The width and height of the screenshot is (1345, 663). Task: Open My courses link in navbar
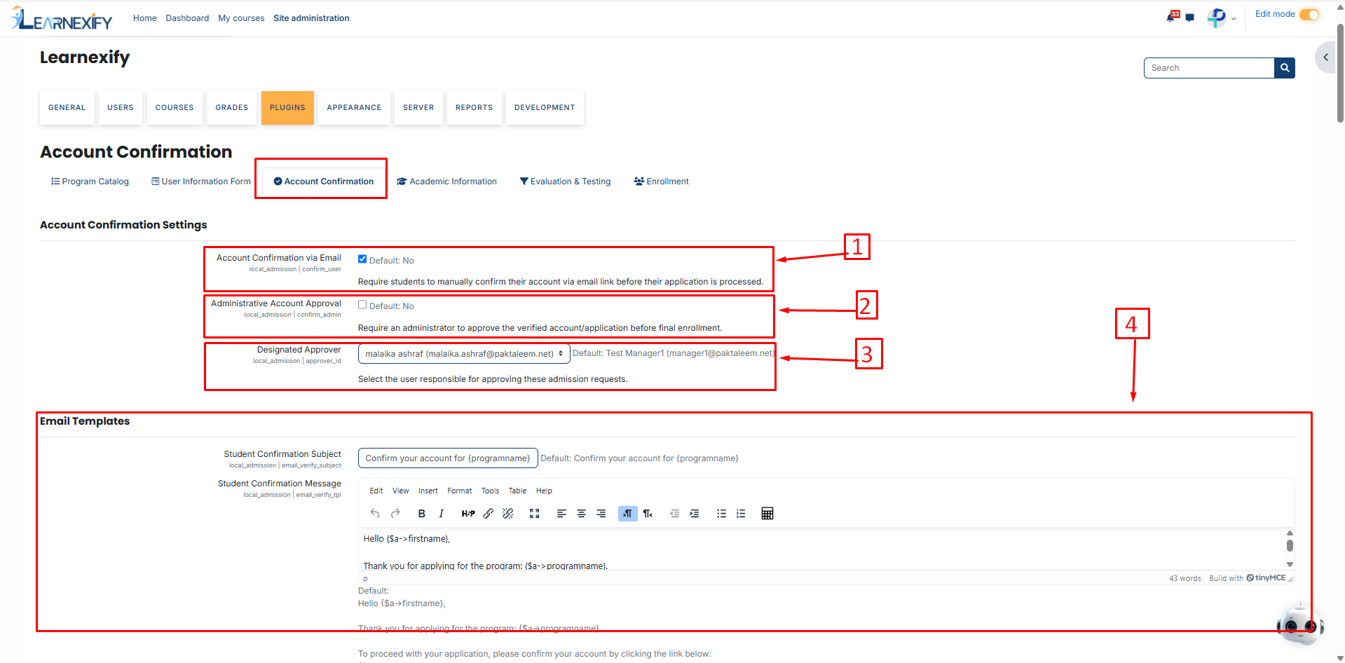[x=241, y=18]
